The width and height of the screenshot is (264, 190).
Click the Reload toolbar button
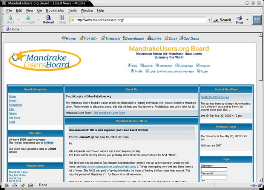[48, 20]
